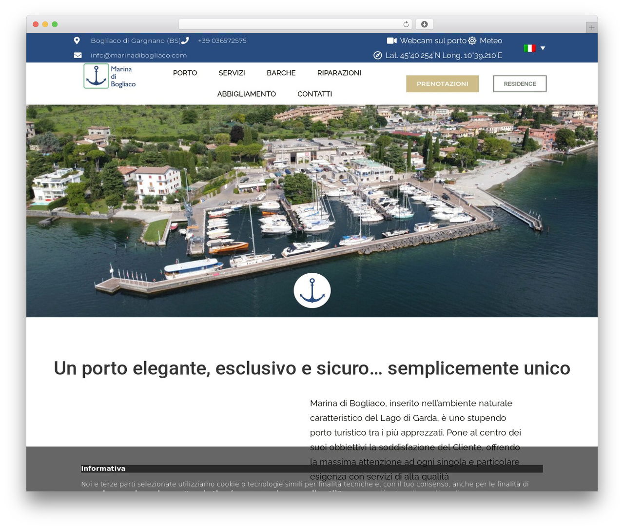Open the BARCHE menu item
Viewport: 624px width, 529px height.
(x=281, y=73)
